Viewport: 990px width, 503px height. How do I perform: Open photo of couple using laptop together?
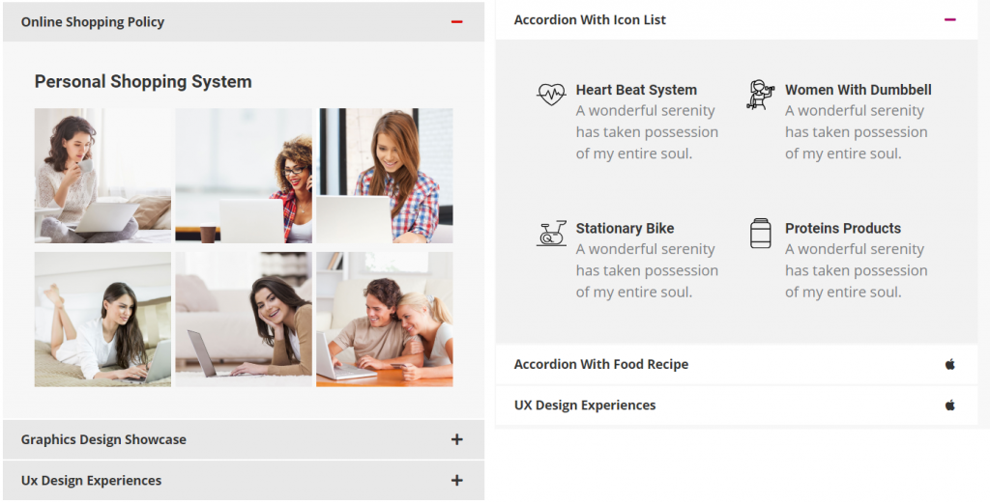pos(385,320)
